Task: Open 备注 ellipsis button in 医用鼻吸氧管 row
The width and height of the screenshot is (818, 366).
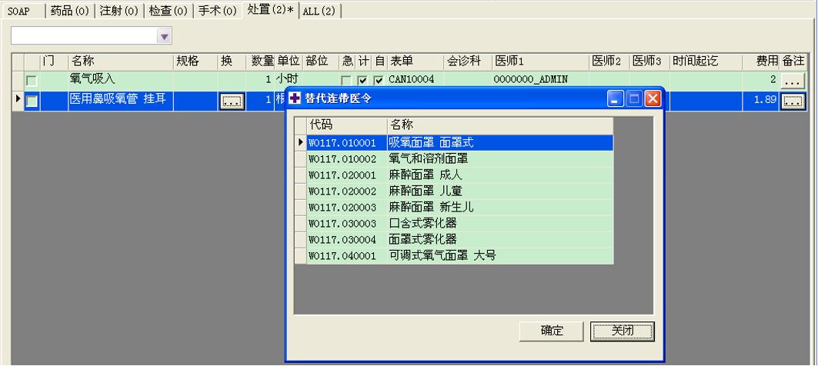Action: point(793,101)
